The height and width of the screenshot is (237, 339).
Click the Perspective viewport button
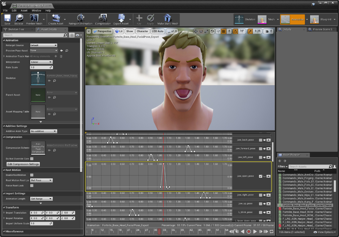(102, 31)
